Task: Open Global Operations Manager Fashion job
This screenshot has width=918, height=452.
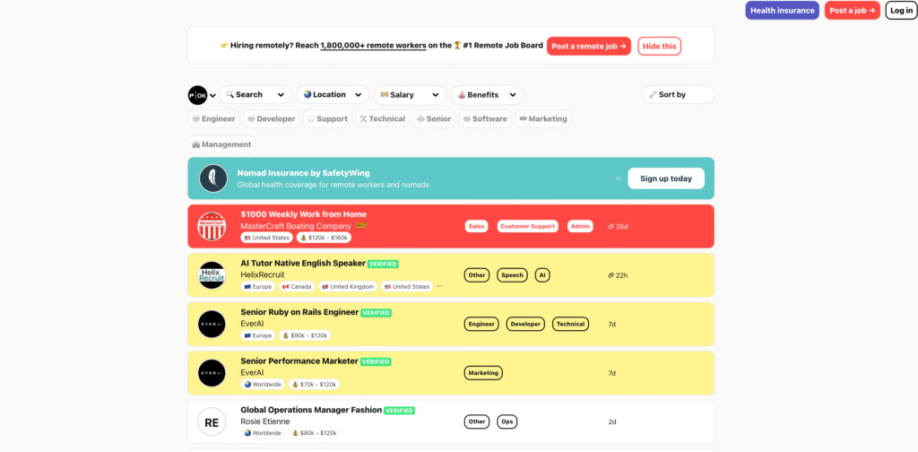Action: coord(311,411)
